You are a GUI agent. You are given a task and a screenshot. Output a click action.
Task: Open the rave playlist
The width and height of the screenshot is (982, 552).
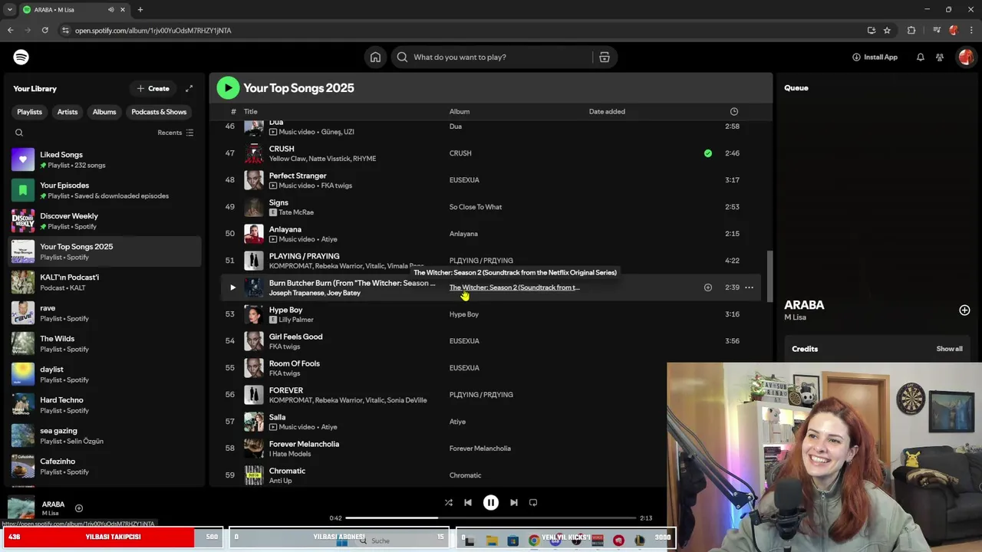pyautogui.click(x=105, y=313)
